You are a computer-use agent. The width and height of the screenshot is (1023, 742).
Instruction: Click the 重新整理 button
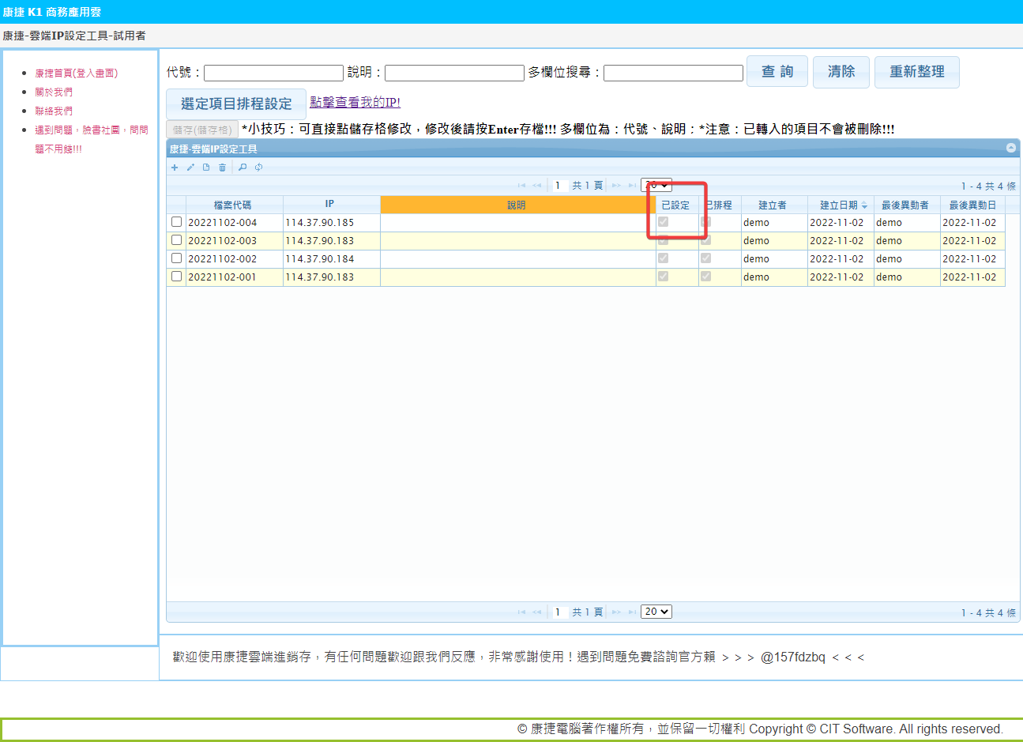click(x=916, y=72)
